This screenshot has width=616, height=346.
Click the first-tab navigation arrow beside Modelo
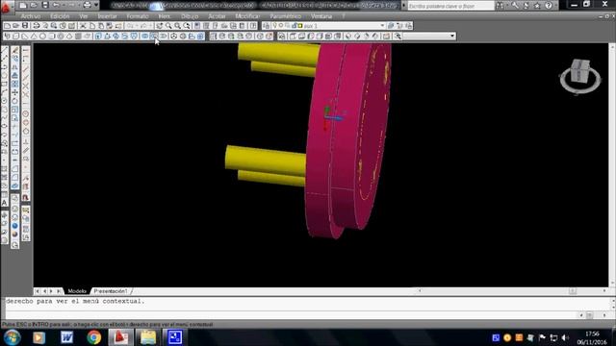coord(37,291)
